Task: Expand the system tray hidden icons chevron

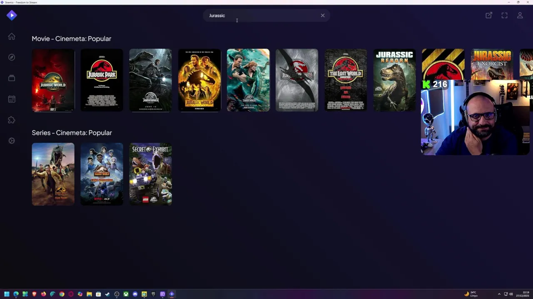Action: tap(499, 294)
